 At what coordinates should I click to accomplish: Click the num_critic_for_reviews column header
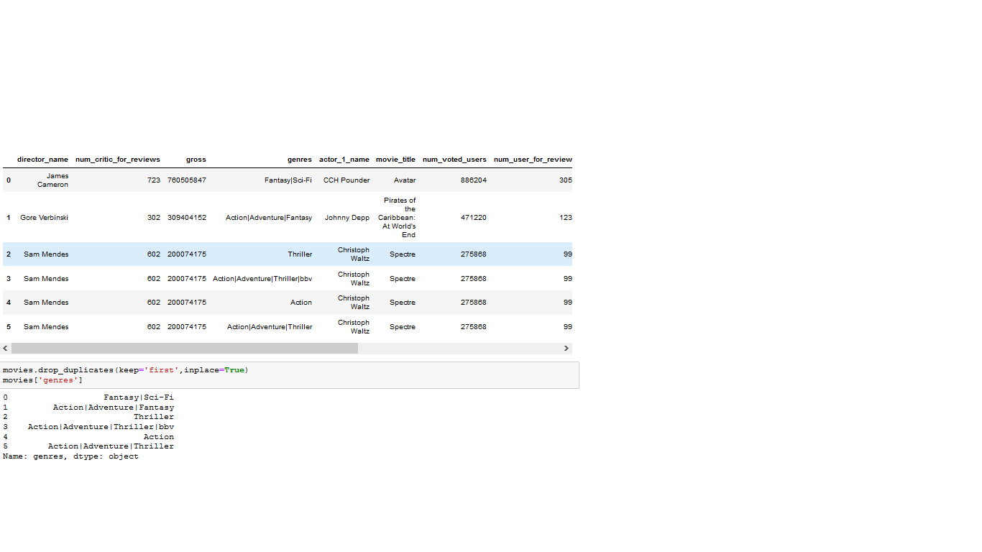pyautogui.click(x=118, y=160)
